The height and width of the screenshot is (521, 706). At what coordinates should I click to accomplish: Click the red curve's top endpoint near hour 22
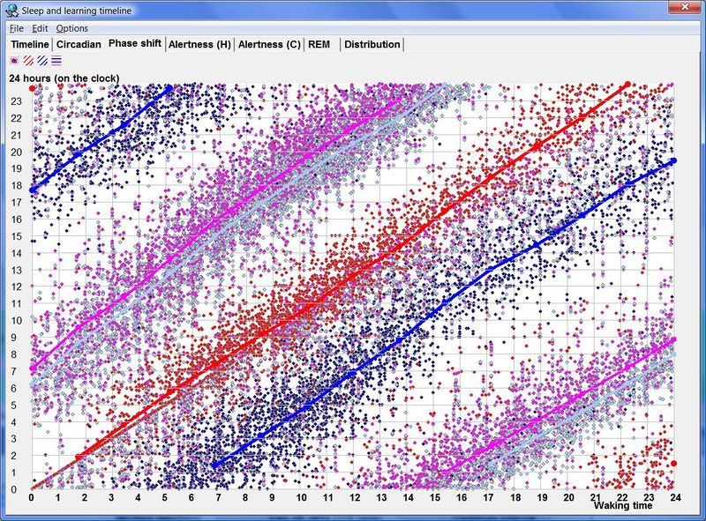pyautogui.click(x=627, y=85)
